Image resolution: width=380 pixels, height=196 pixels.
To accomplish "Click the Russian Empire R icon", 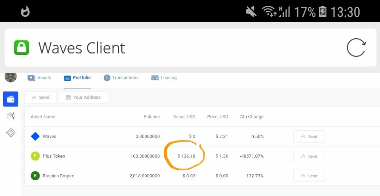I will tap(35, 176).
